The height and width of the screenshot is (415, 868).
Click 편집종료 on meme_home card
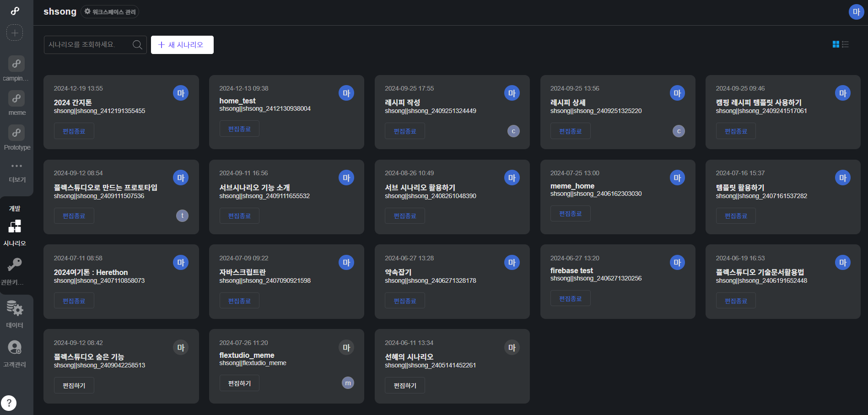[571, 214]
